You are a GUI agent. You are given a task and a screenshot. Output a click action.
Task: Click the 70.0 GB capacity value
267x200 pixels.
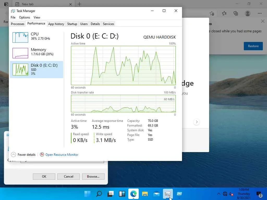pos(153,121)
